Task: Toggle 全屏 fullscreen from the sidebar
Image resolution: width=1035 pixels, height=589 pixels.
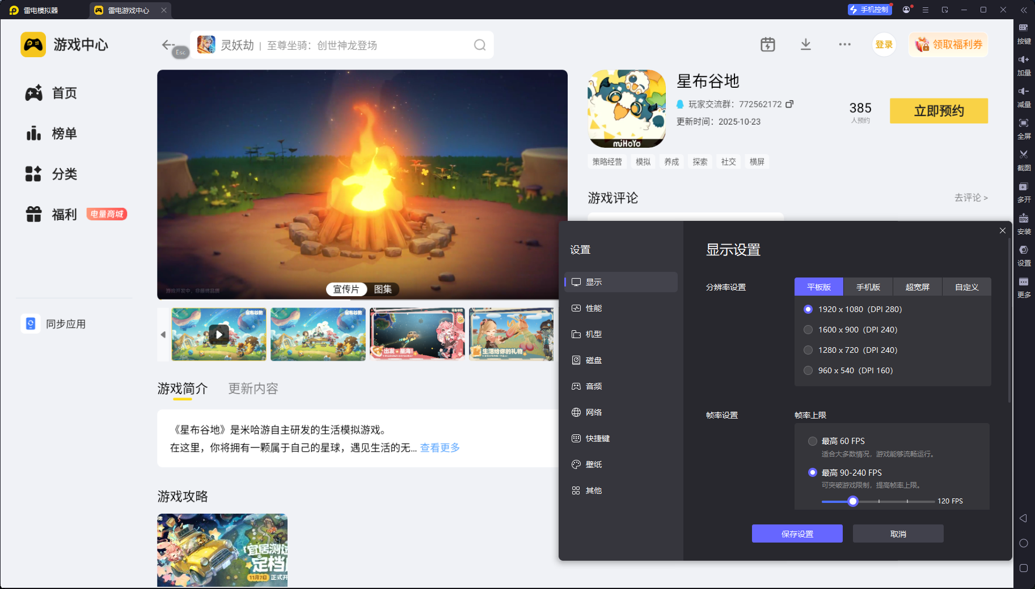Action: point(1024,129)
